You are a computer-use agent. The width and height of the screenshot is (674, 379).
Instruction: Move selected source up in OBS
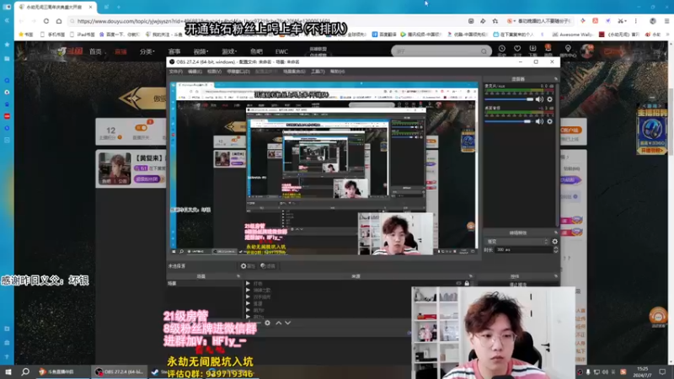[x=279, y=323]
